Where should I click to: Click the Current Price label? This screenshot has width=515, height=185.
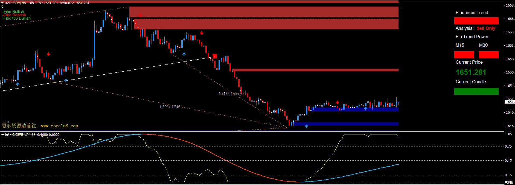click(x=469, y=62)
